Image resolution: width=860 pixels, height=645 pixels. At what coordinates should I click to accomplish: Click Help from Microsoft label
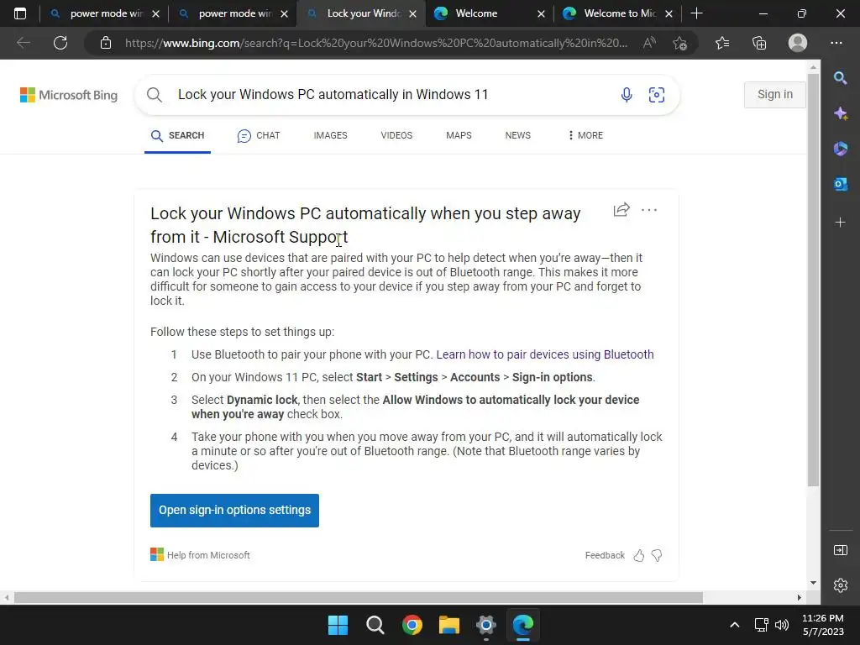point(208,556)
